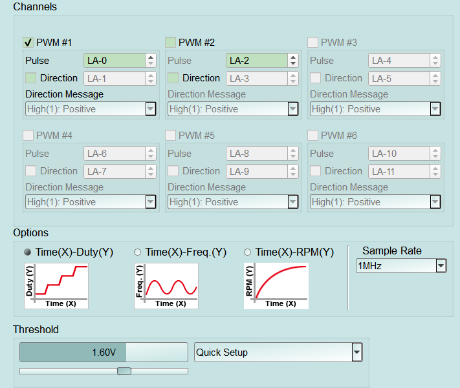Open PWM #4 Direction Message dropdown

pyautogui.click(x=91, y=202)
